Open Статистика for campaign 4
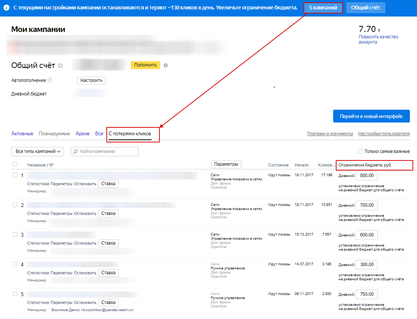This screenshot has height=319, width=417. pyautogui.click(x=38, y=273)
